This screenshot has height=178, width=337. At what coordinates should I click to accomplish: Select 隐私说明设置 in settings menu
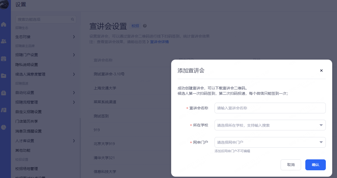27,65
